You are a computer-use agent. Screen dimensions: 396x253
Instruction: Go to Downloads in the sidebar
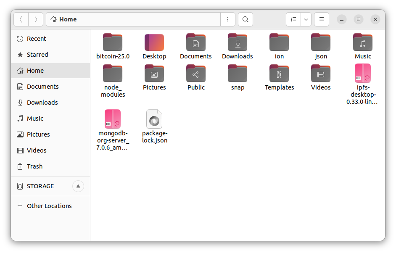pos(50,103)
